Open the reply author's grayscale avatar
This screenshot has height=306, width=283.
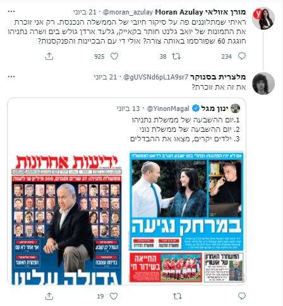tap(263, 83)
